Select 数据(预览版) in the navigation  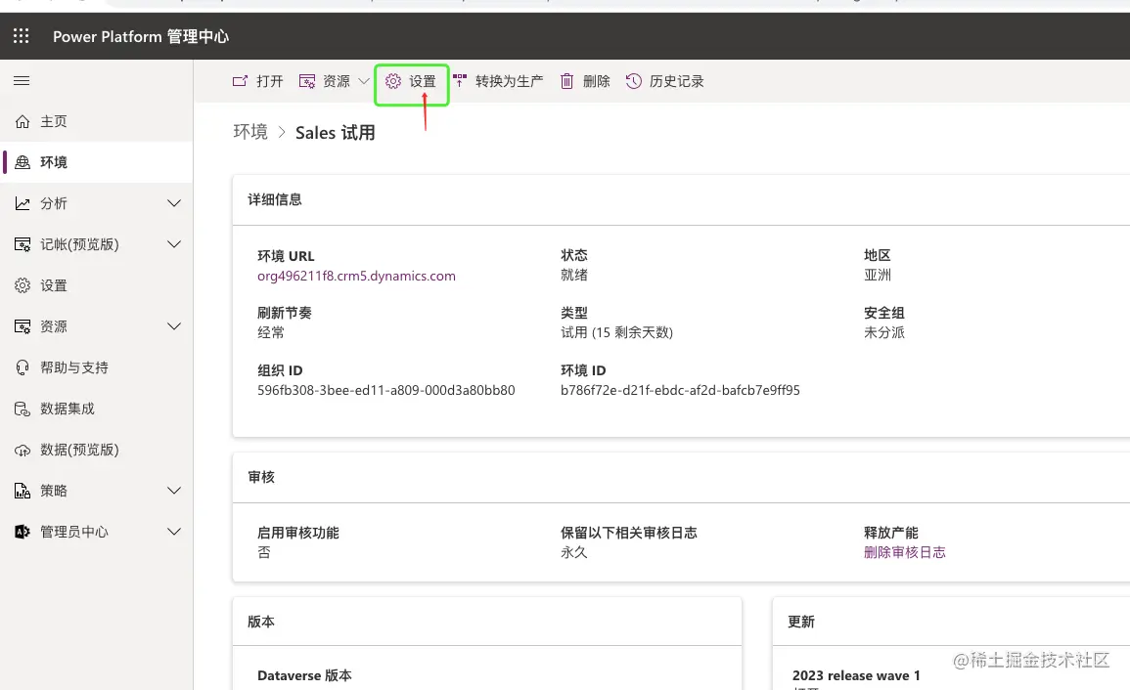point(97,451)
